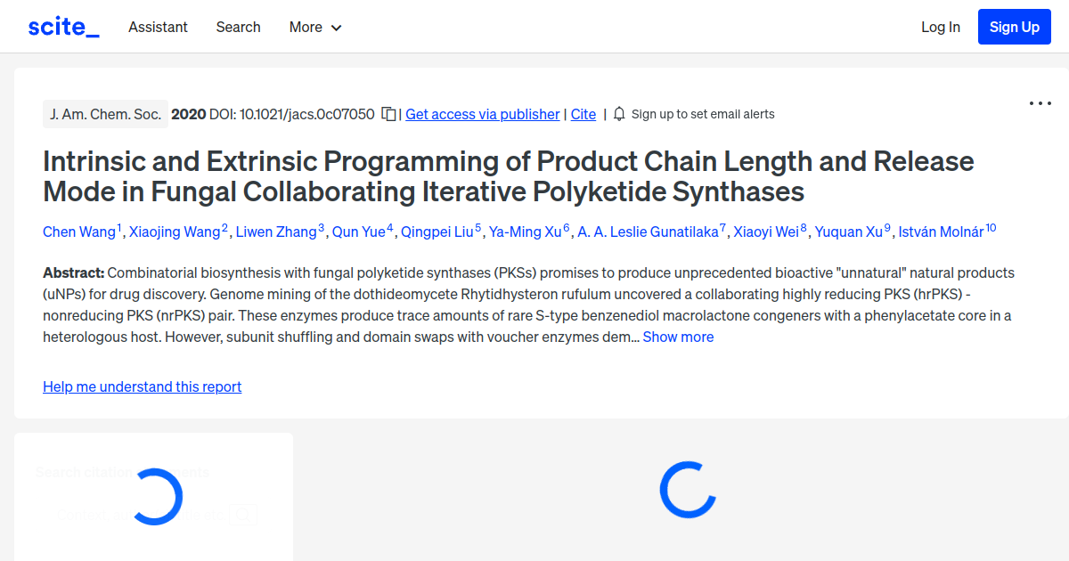The width and height of the screenshot is (1069, 561).
Task: Click the magnifier icon in search field
Action: [243, 514]
